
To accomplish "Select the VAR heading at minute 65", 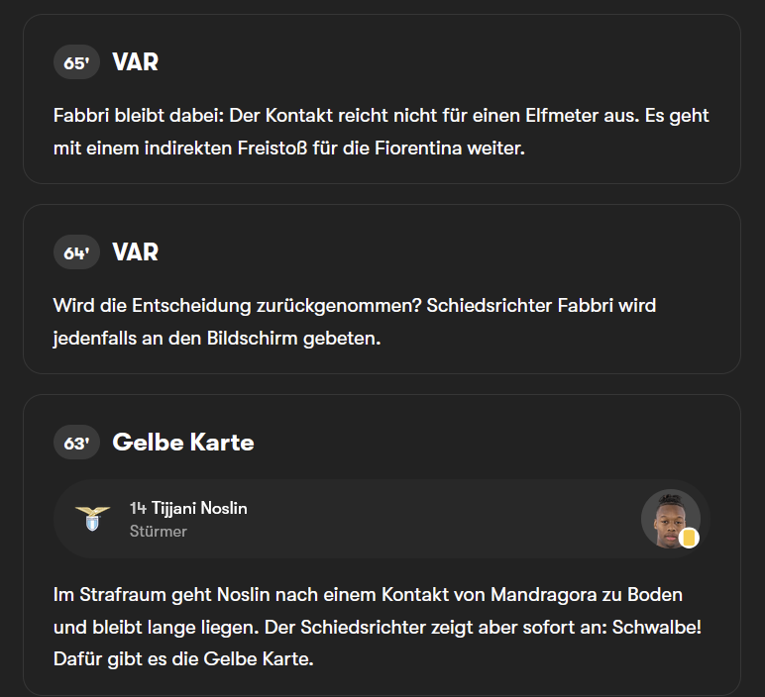I will pyautogui.click(x=135, y=62).
